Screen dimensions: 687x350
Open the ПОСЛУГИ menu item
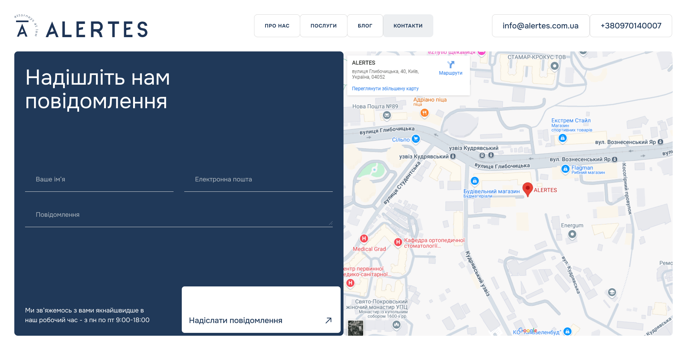(323, 26)
